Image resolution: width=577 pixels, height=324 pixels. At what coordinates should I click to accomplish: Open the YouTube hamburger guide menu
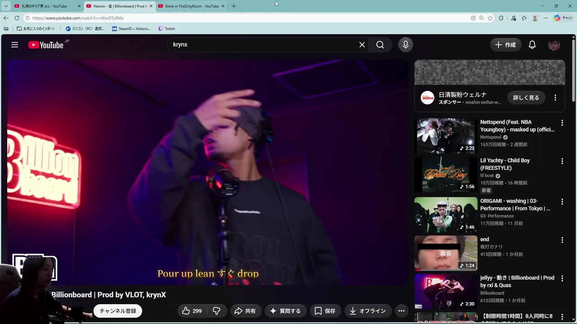[x=14, y=45]
